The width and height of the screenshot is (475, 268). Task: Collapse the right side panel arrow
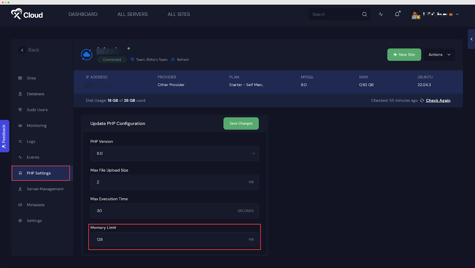tap(471, 39)
